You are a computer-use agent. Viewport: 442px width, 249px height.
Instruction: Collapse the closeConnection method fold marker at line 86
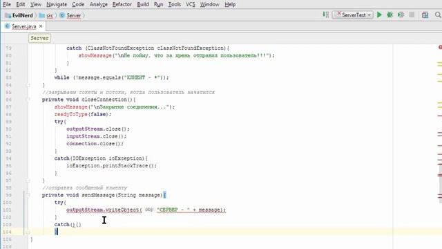28,100
